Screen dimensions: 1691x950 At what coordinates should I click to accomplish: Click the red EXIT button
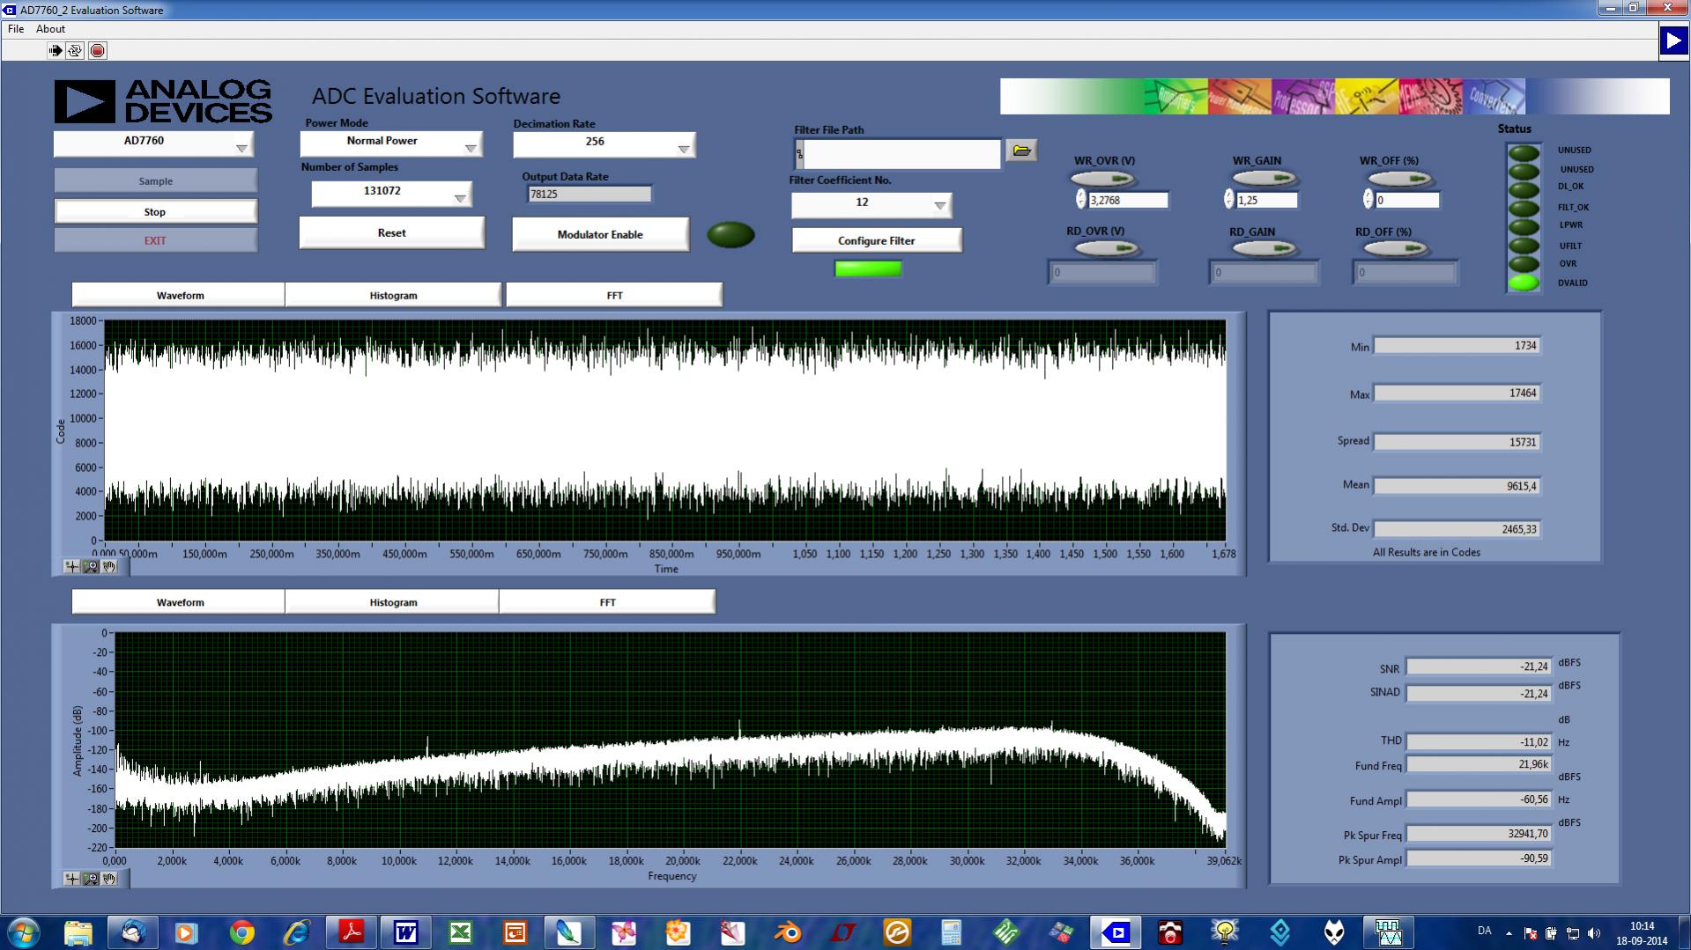(156, 240)
